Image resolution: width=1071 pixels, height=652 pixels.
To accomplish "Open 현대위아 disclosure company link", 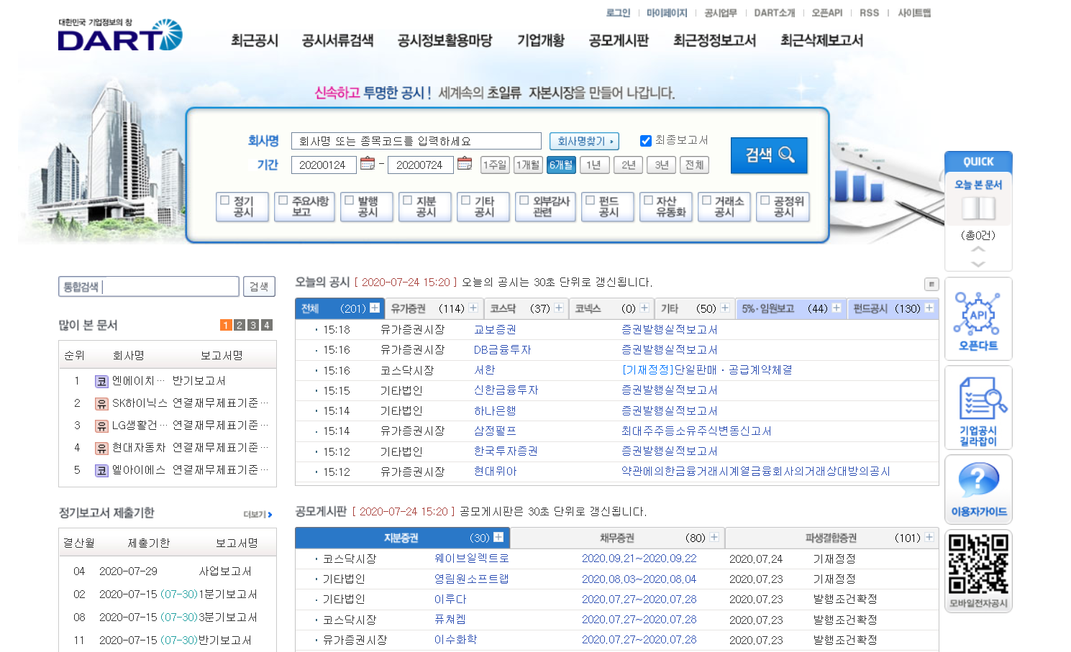I will [x=495, y=471].
